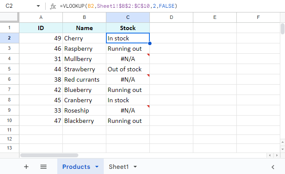
Task: Collapse the side panel arrow at bottom right
Action: point(273,167)
